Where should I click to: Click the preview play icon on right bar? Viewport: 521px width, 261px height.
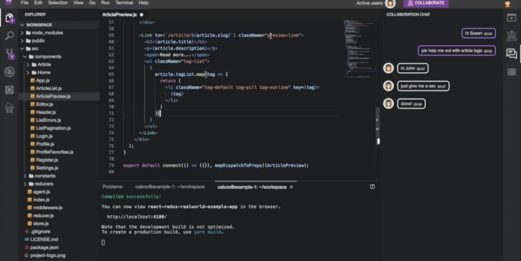tap(512, 18)
